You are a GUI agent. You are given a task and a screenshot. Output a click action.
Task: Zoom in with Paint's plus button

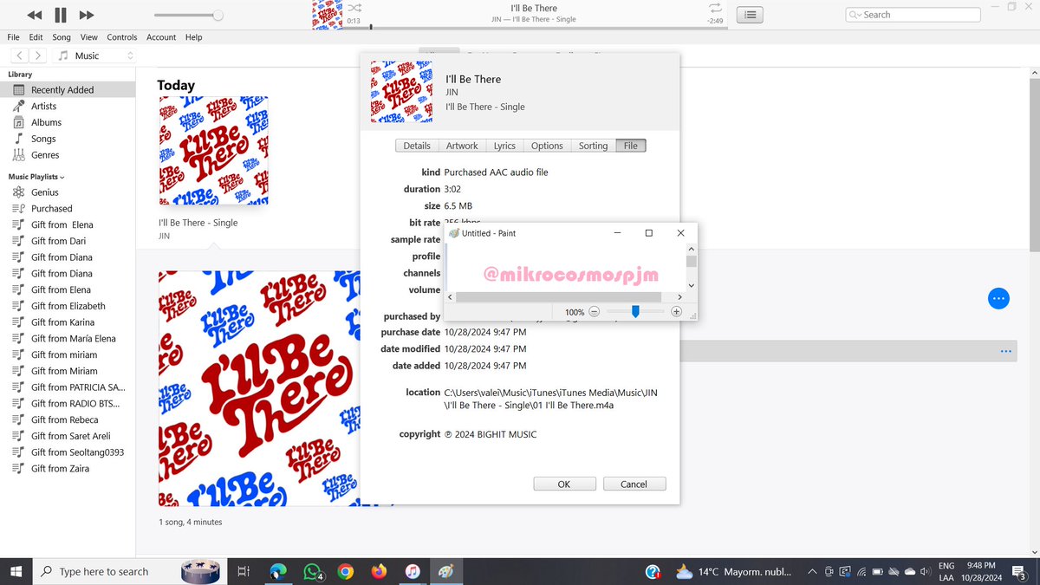click(677, 312)
